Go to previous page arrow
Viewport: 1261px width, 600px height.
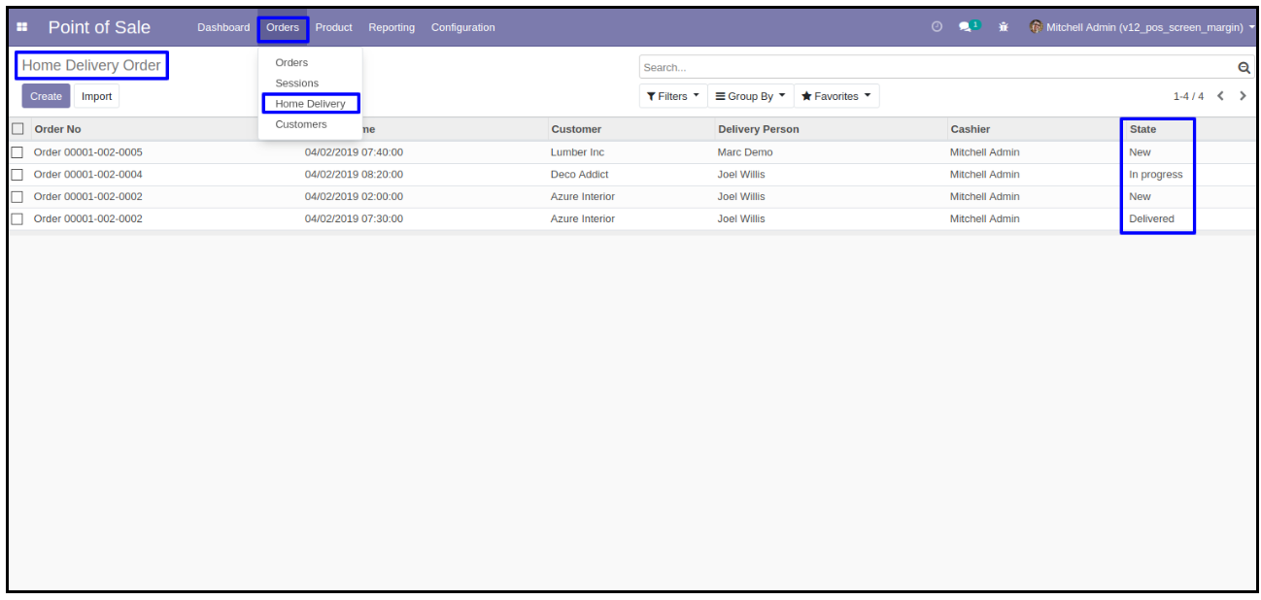(x=1220, y=96)
